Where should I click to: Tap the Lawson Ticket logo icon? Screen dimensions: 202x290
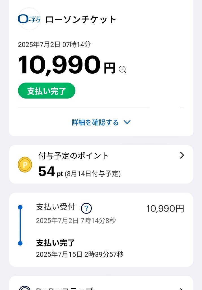click(x=29, y=19)
